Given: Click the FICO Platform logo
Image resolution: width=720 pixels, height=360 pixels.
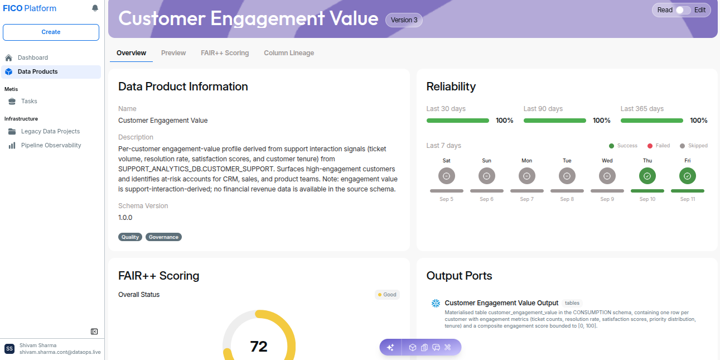Looking at the screenshot, I should 30,8.
